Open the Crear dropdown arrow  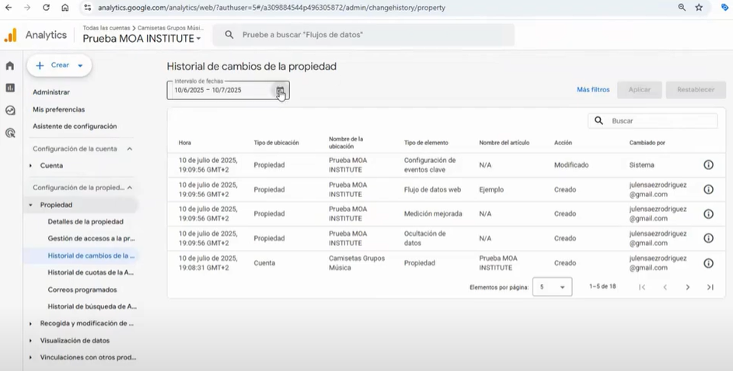pyautogui.click(x=80, y=65)
